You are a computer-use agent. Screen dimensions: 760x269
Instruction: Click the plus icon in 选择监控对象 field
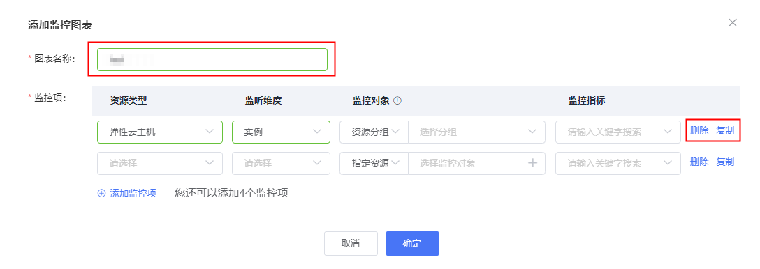(x=533, y=163)
